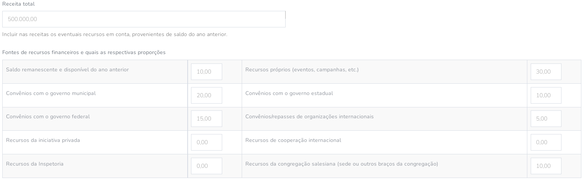Click the "Convênios com o governo municipal" label
This screenshot has width=584, height=181.
coord(51,94)
